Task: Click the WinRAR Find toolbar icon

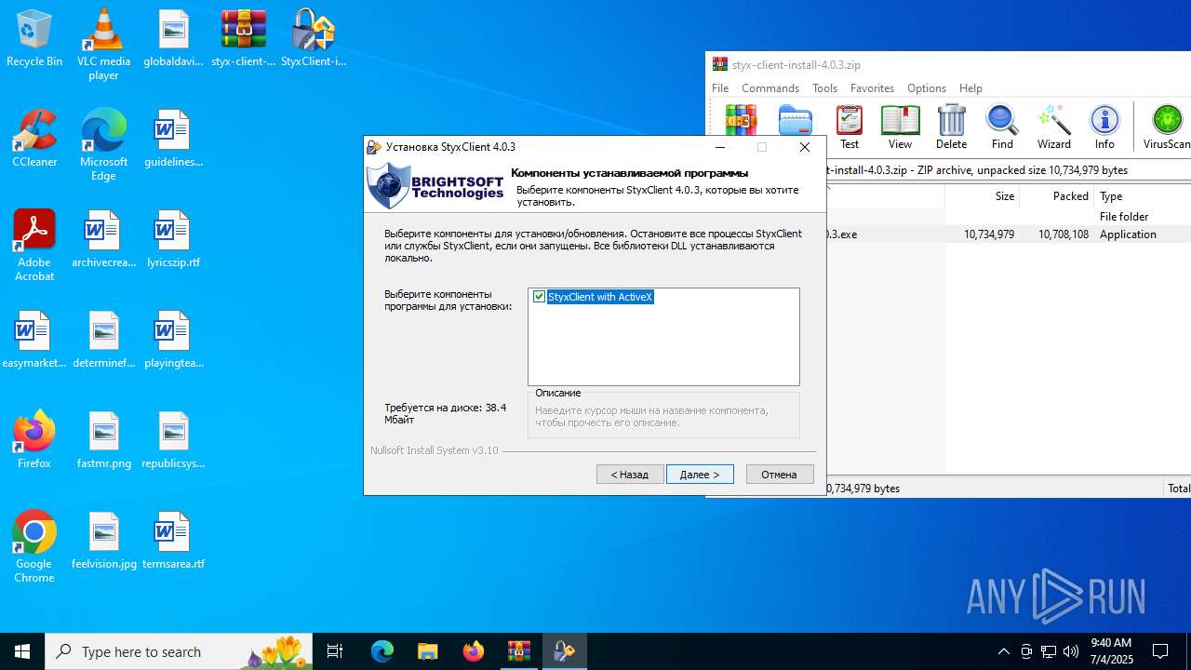Action: pyautogui.click(x=1002, y=127)
